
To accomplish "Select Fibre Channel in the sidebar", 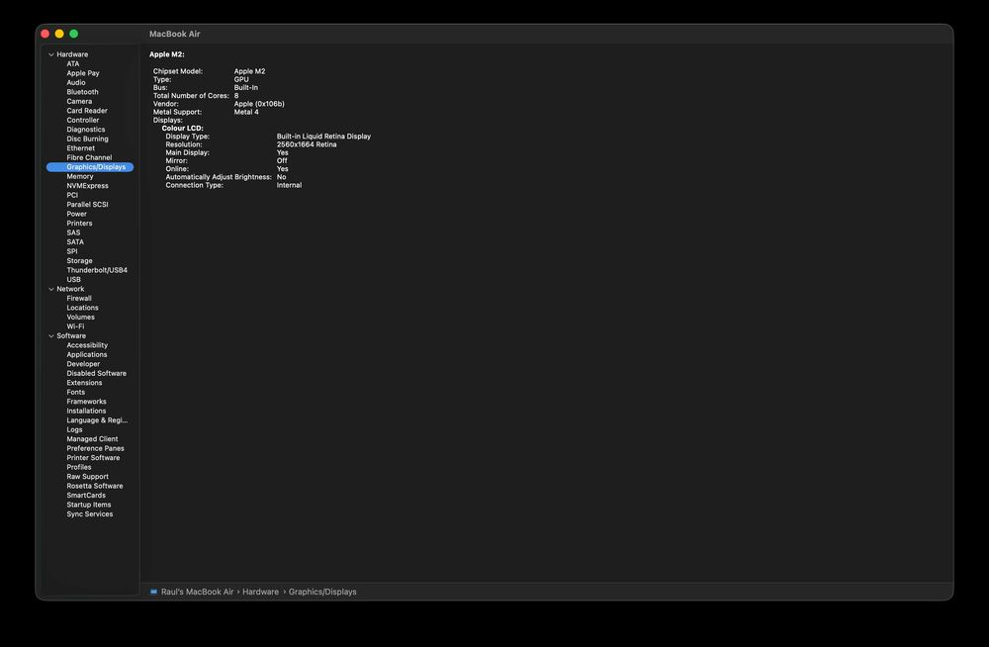I will pyautogui.click(x=90, y=158).
